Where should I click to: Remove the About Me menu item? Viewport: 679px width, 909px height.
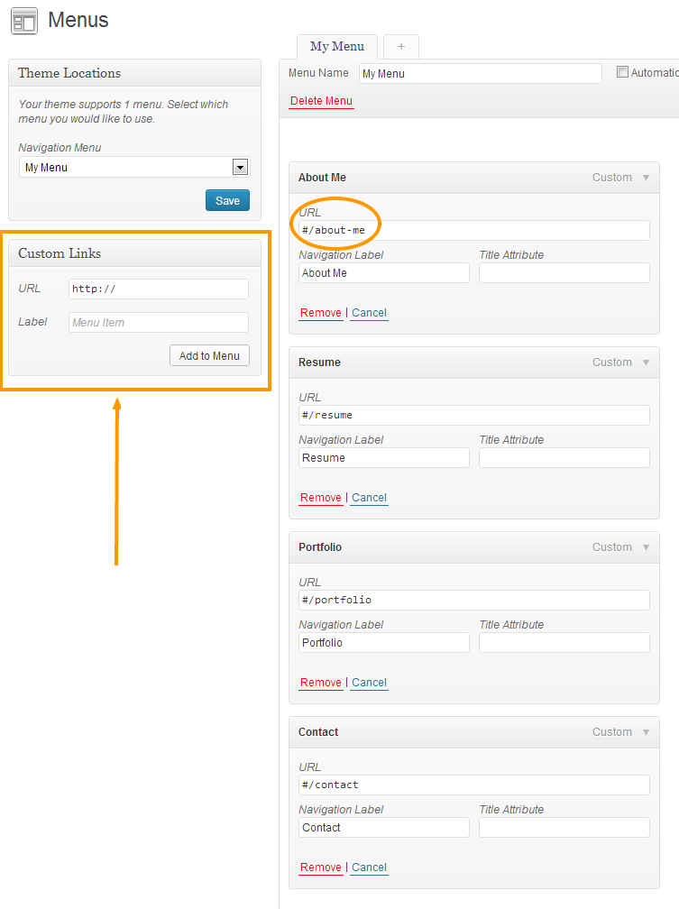(x=320, y=313)
